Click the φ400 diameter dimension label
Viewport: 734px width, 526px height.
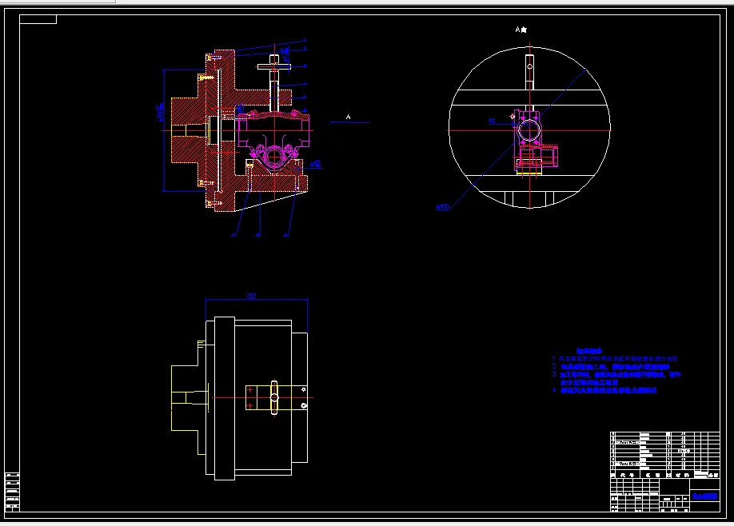click(x=443, y=206)
